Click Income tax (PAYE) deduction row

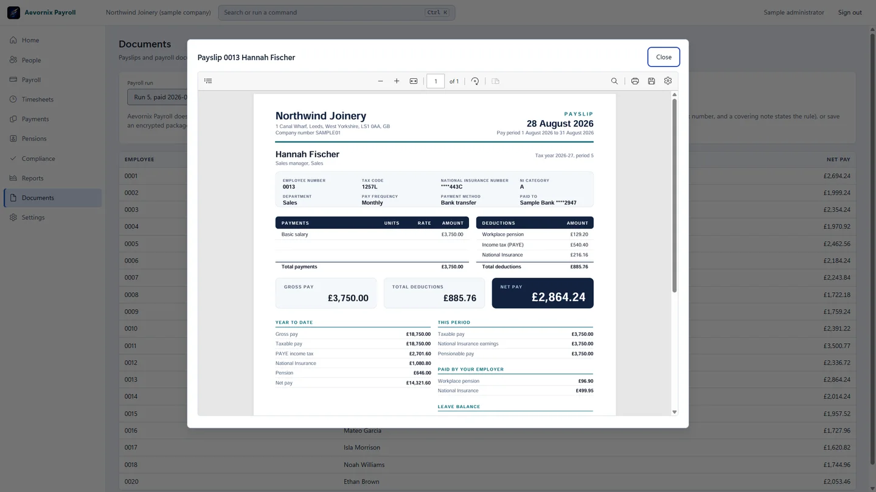[535, 245]
